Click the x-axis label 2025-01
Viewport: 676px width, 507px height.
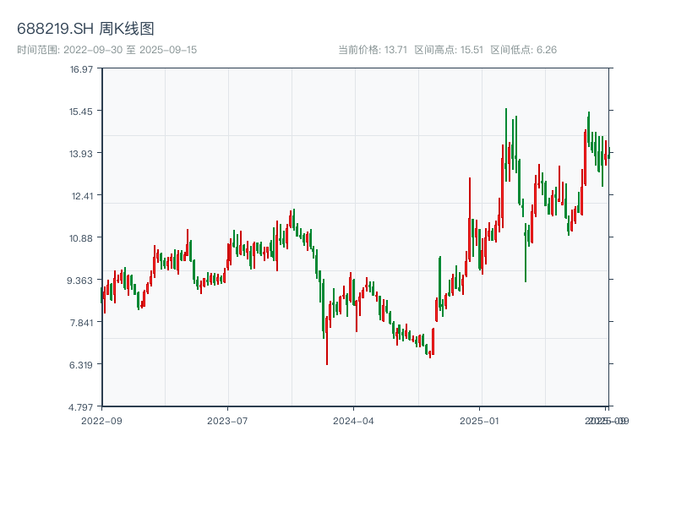479,421
